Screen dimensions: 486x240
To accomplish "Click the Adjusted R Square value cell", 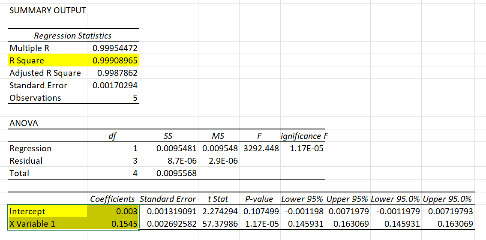I will (117, 73).
